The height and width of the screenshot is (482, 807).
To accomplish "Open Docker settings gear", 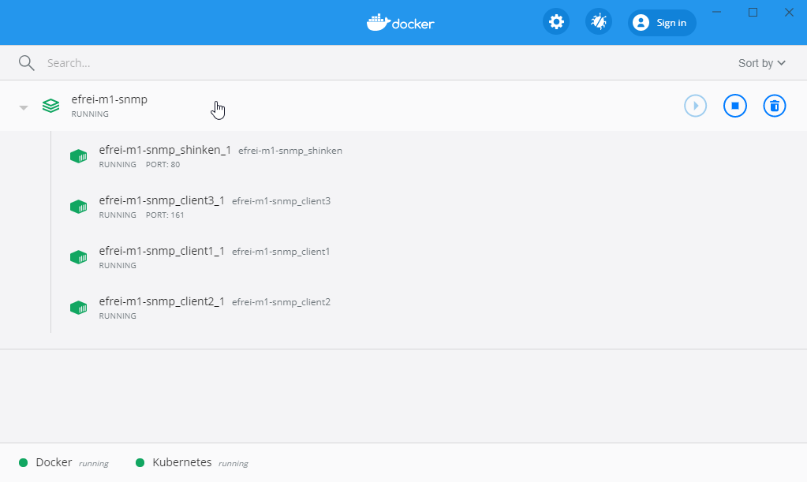I will tap(556, 22).
